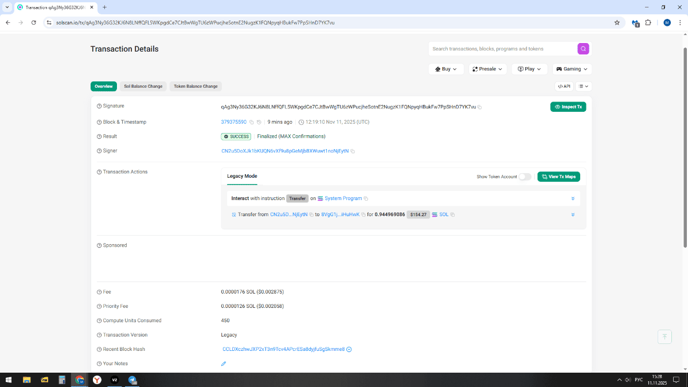Image resolution: width=688 pixels, height=387 pixels.
Task: Copy block number 379375590
Action: [252, 122]
